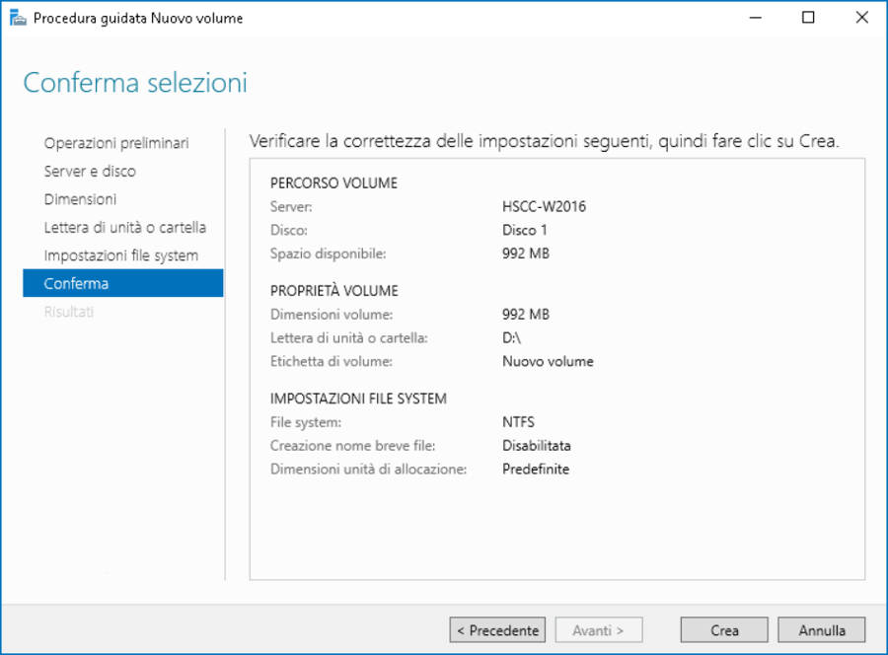Click the 992 MB Spazio disponibile value
The height and width of the screenshot is (655, 888).
tap(526, 254)
